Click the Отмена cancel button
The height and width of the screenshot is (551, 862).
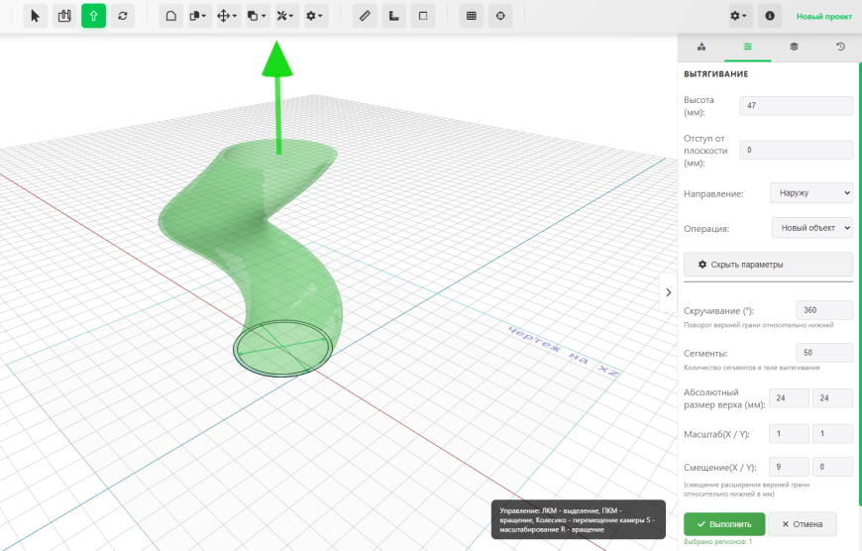pos(803,524)
